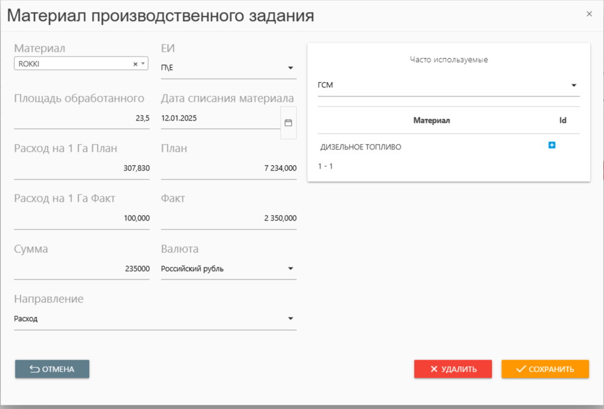Add ДИЗЕЛЬНОЕ ТОПЛИВО using the plus icon

[x=552, y=145]
